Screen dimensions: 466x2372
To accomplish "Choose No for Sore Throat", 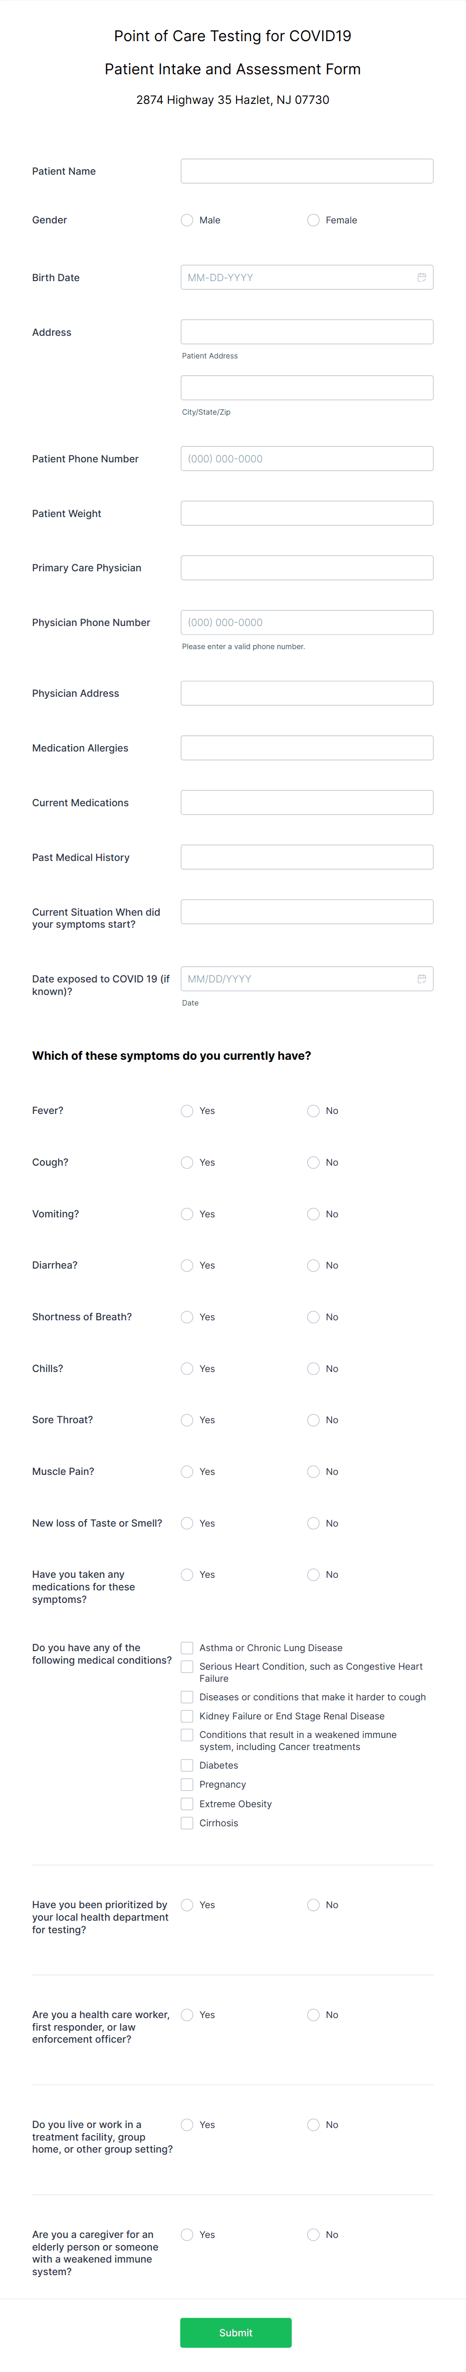I will (x=314, y=1420).
